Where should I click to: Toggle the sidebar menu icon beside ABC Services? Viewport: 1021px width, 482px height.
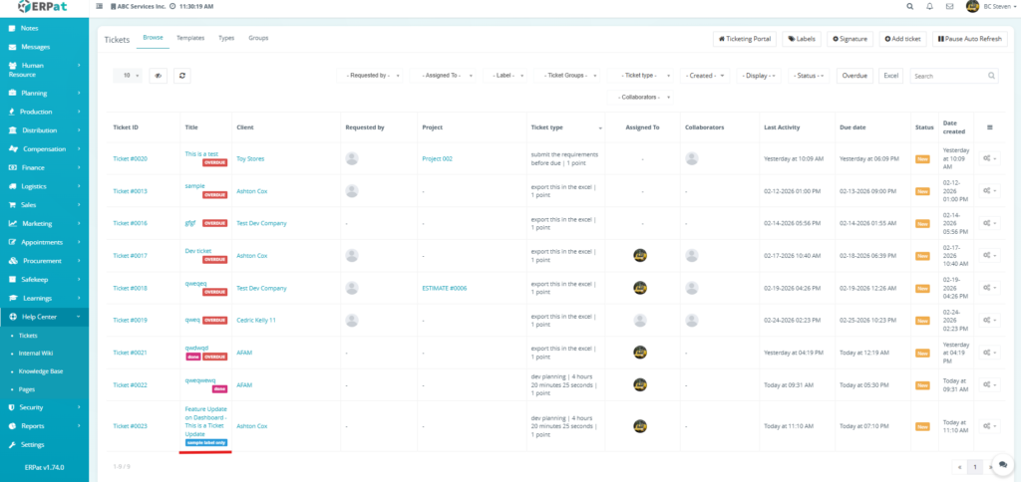98,6
